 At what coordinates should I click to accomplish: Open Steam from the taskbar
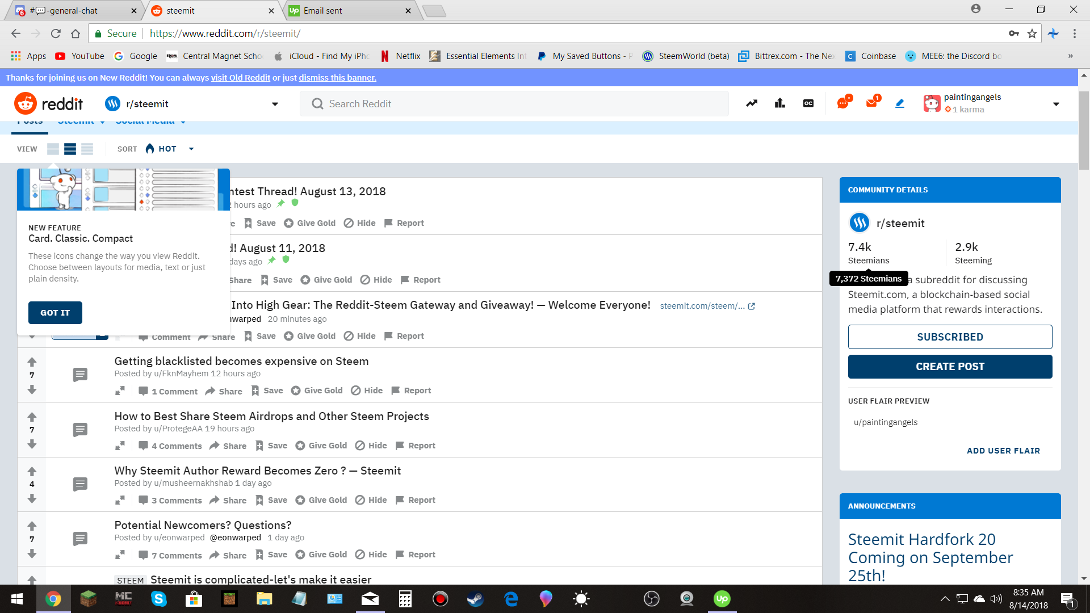click(476, 599)
